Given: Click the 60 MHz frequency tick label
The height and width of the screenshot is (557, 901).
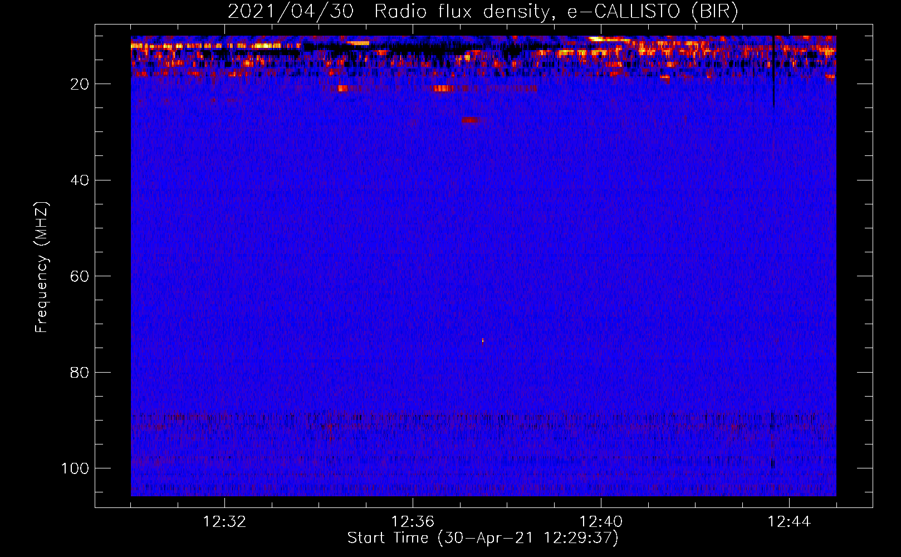Looking at the screenshot, I should point(80,276).
